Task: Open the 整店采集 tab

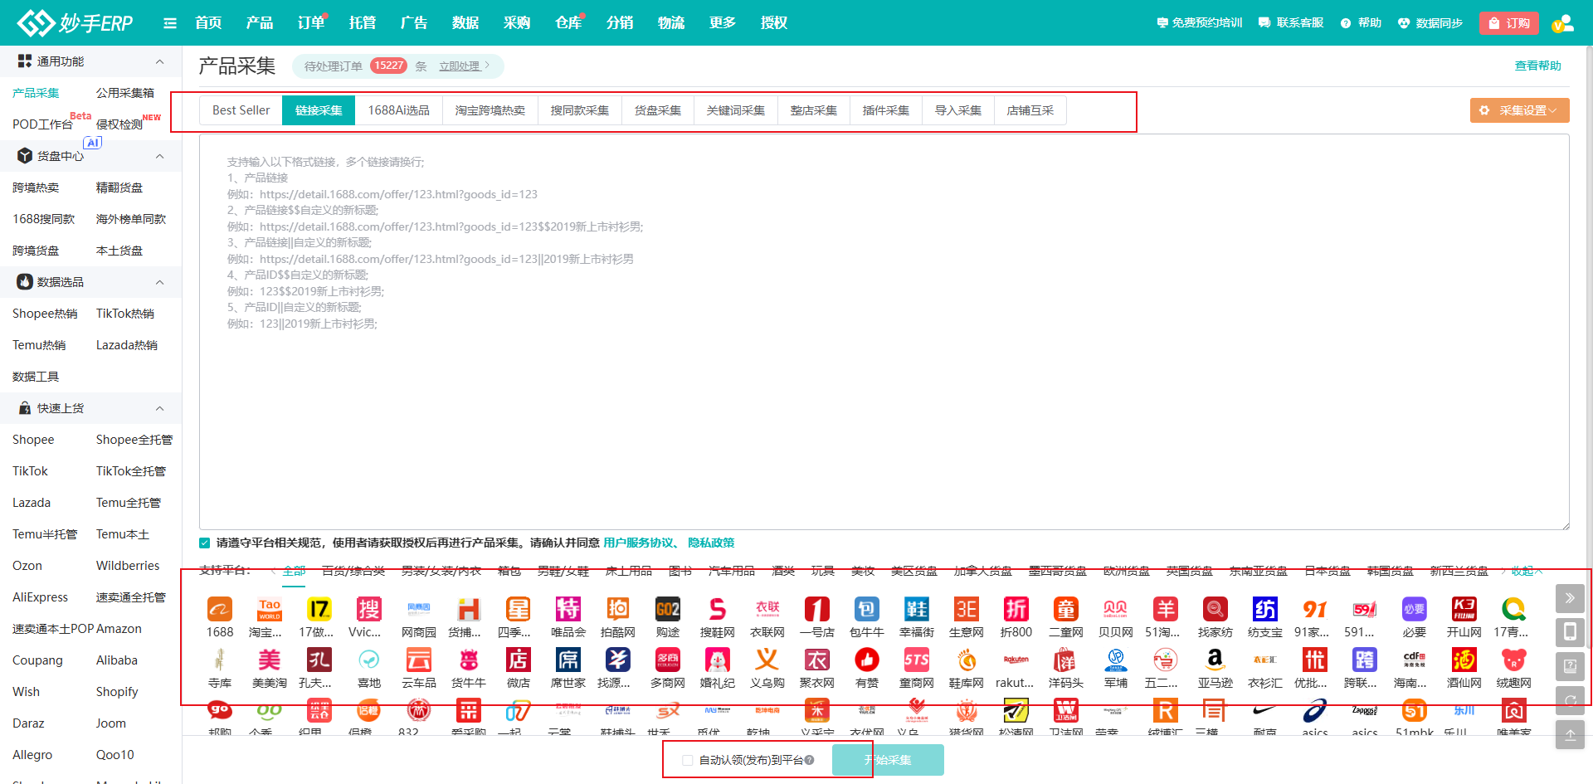Action: (x=814, y=110)
